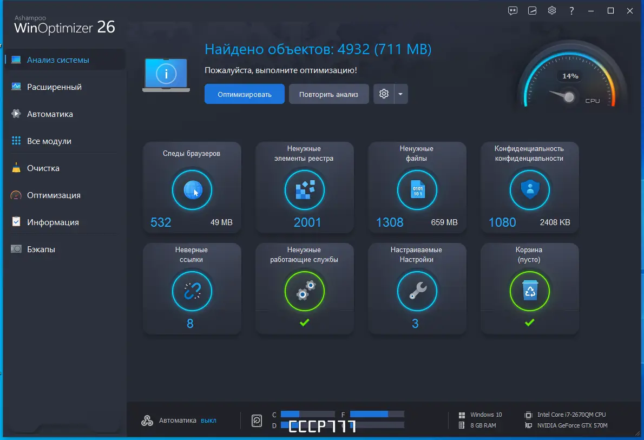
Task: Open the running services gears icon
Action: tap(305, 291)
